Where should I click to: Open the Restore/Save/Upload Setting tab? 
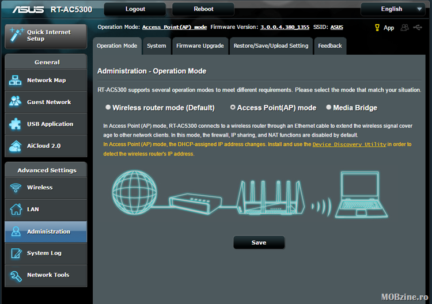click(271, 46)
